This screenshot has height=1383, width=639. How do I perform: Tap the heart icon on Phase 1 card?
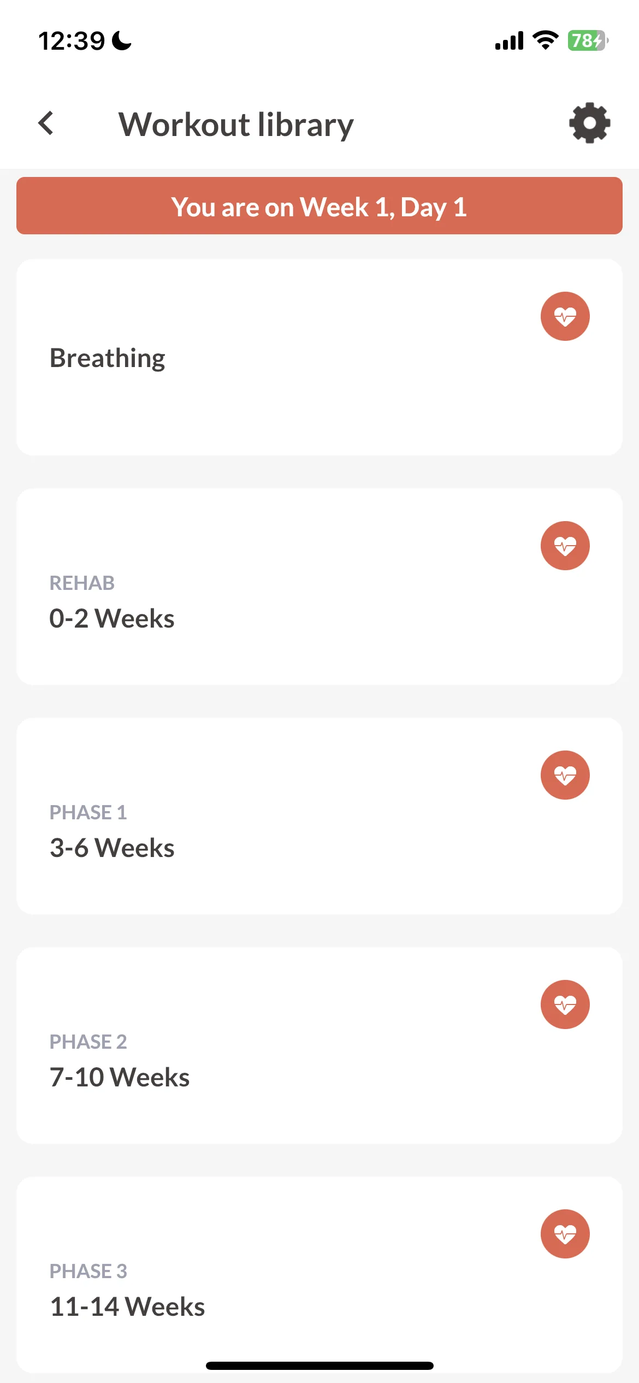pos(565,775)
